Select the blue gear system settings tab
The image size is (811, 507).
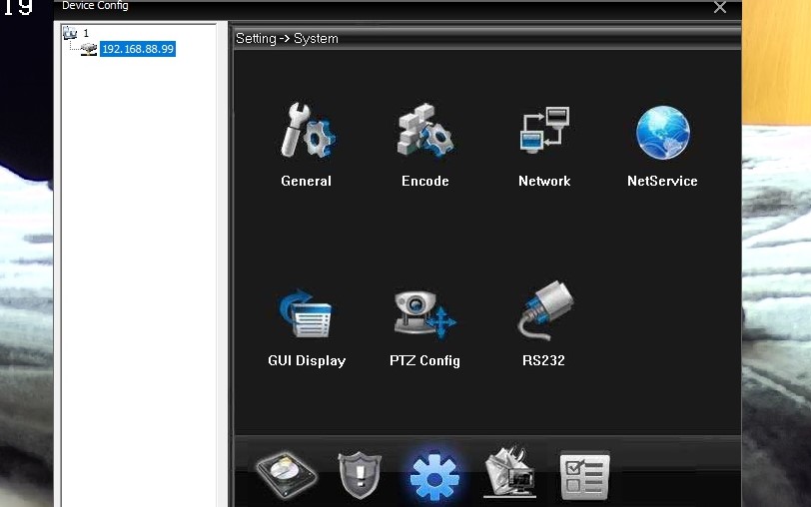point(434,477)
